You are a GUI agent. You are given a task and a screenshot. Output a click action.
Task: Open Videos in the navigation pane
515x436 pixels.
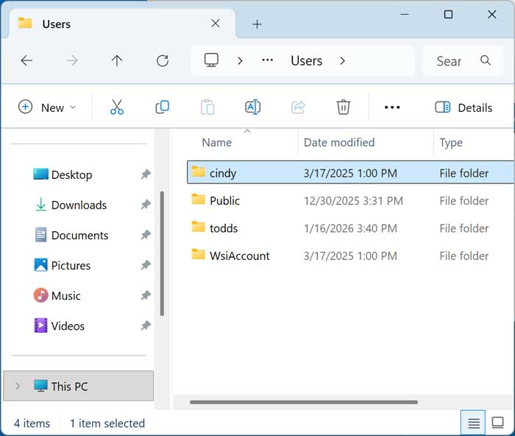tap(68, 326)
